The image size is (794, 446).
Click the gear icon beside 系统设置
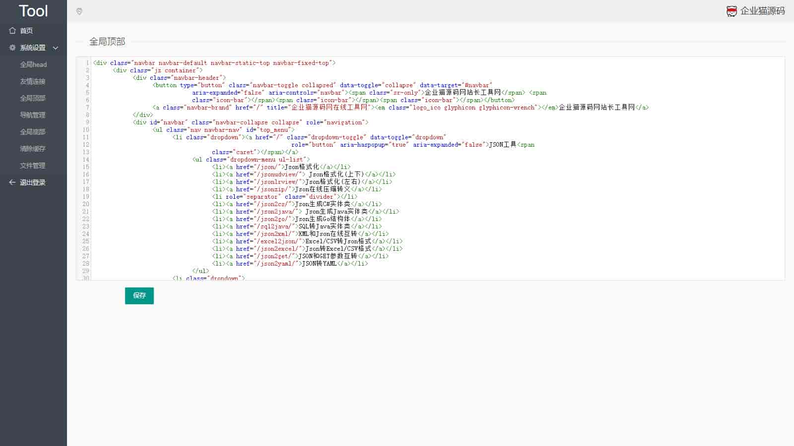tap(12, 48)
